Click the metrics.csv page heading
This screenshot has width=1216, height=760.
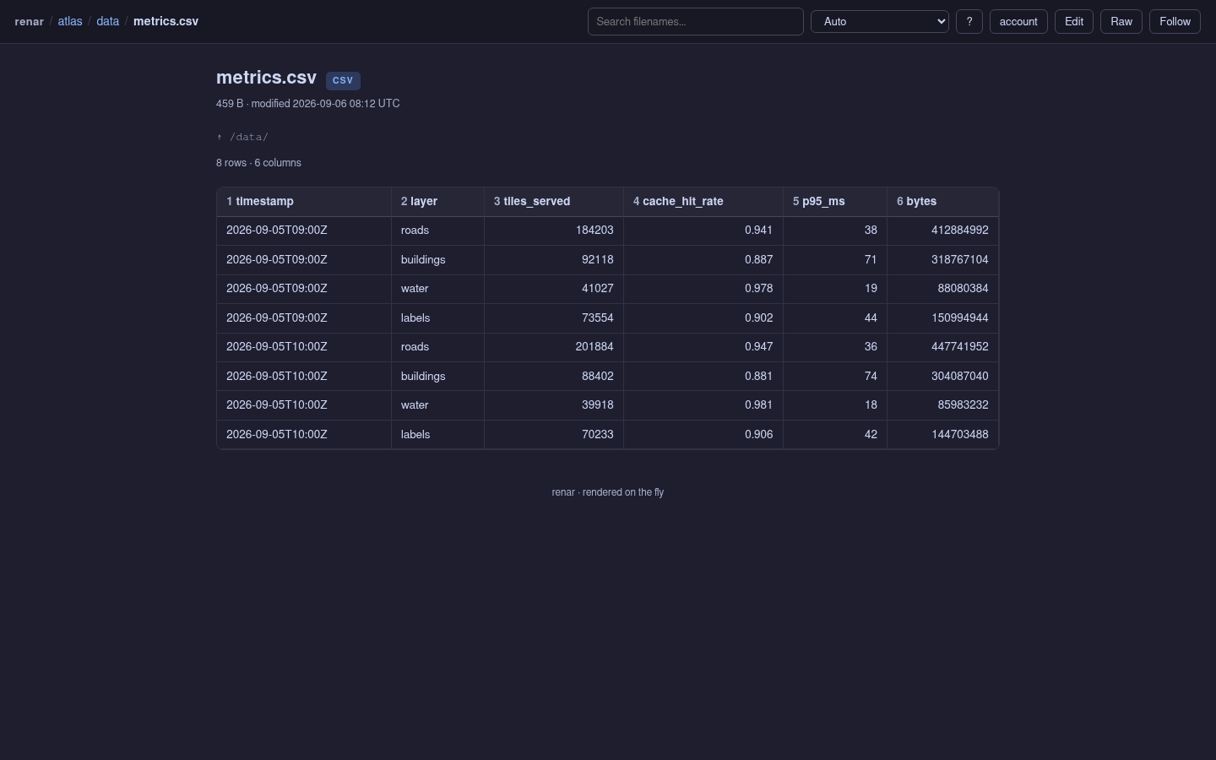(266, 78)
